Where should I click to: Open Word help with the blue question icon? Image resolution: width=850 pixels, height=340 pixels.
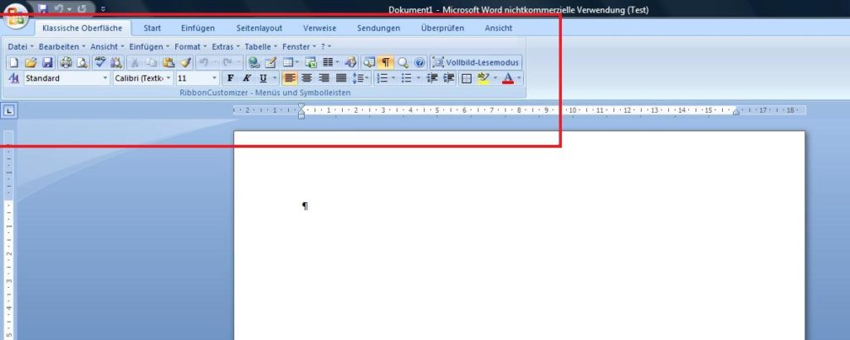click(419, 62)
